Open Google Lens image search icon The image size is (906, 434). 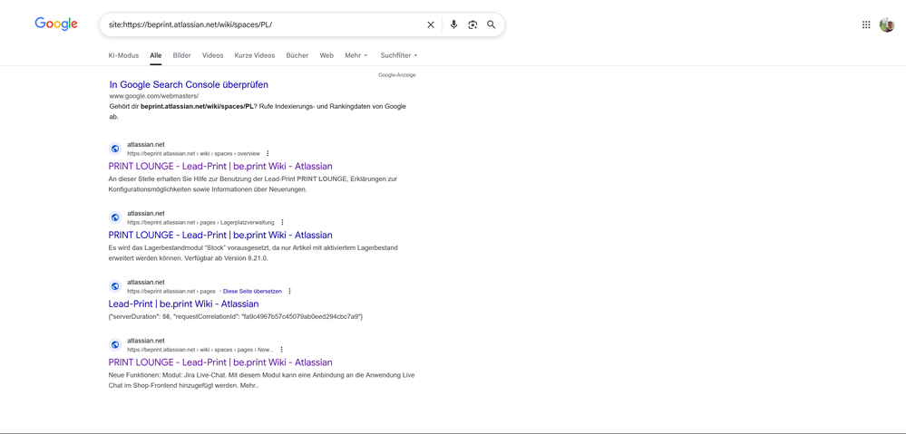tap(472, 24)
